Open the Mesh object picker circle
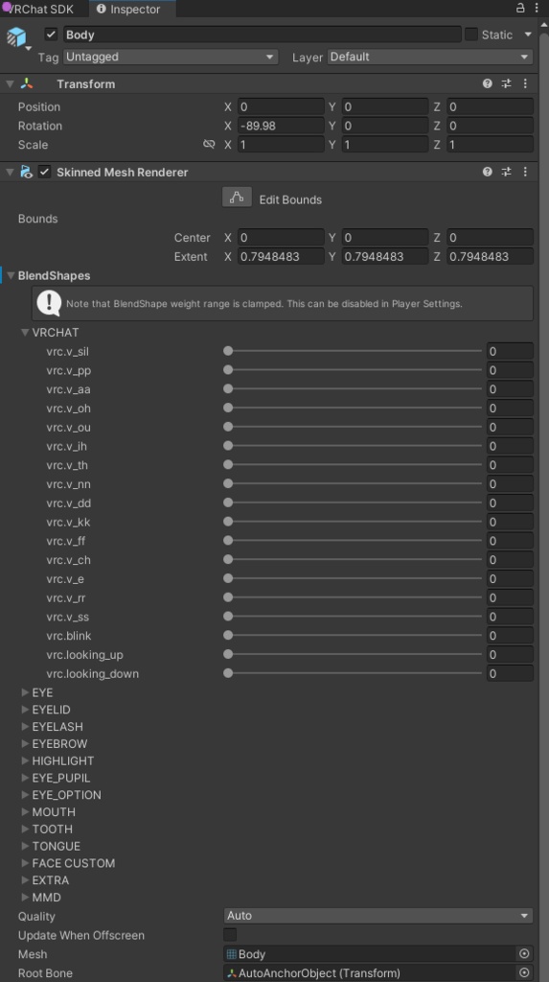 coord(525,954)
